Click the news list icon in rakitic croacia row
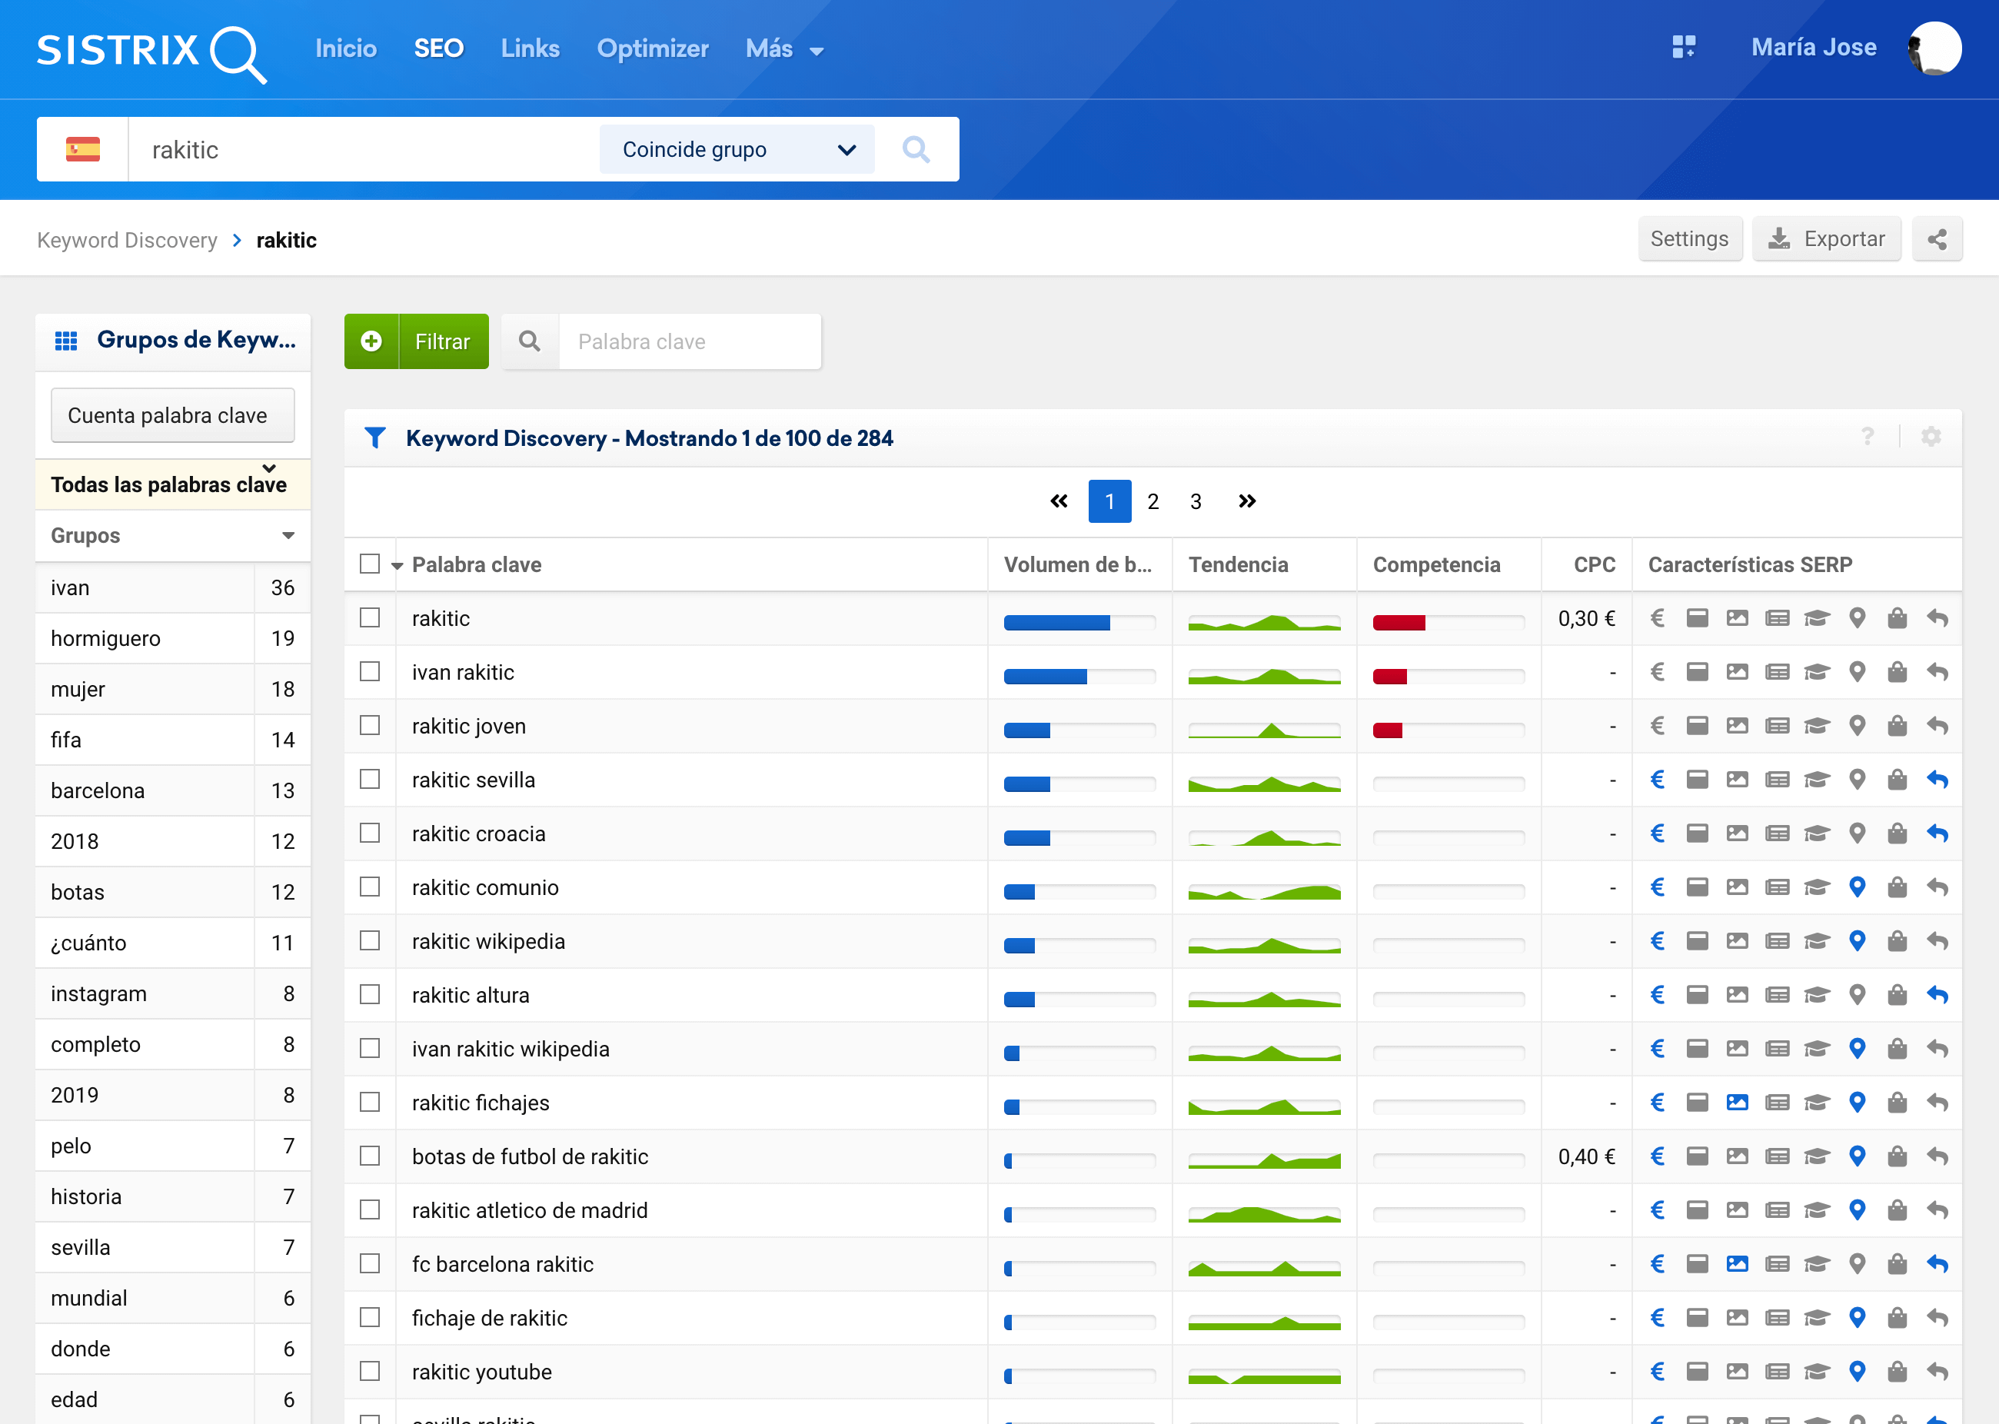The image size is (1999, 1424). tap(1777, 833)
